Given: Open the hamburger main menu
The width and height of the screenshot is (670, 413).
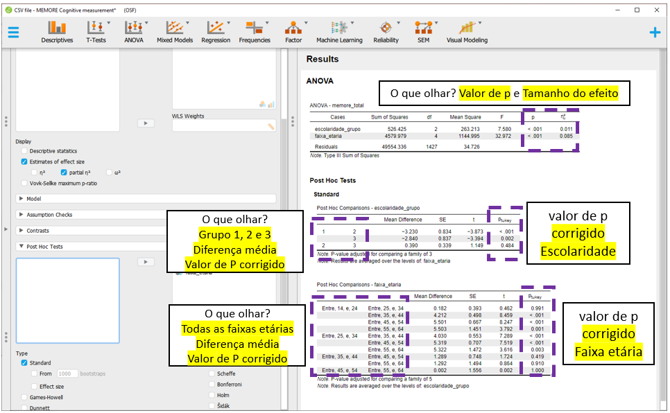Looking at the screenshot, I should tap(14, 33).
